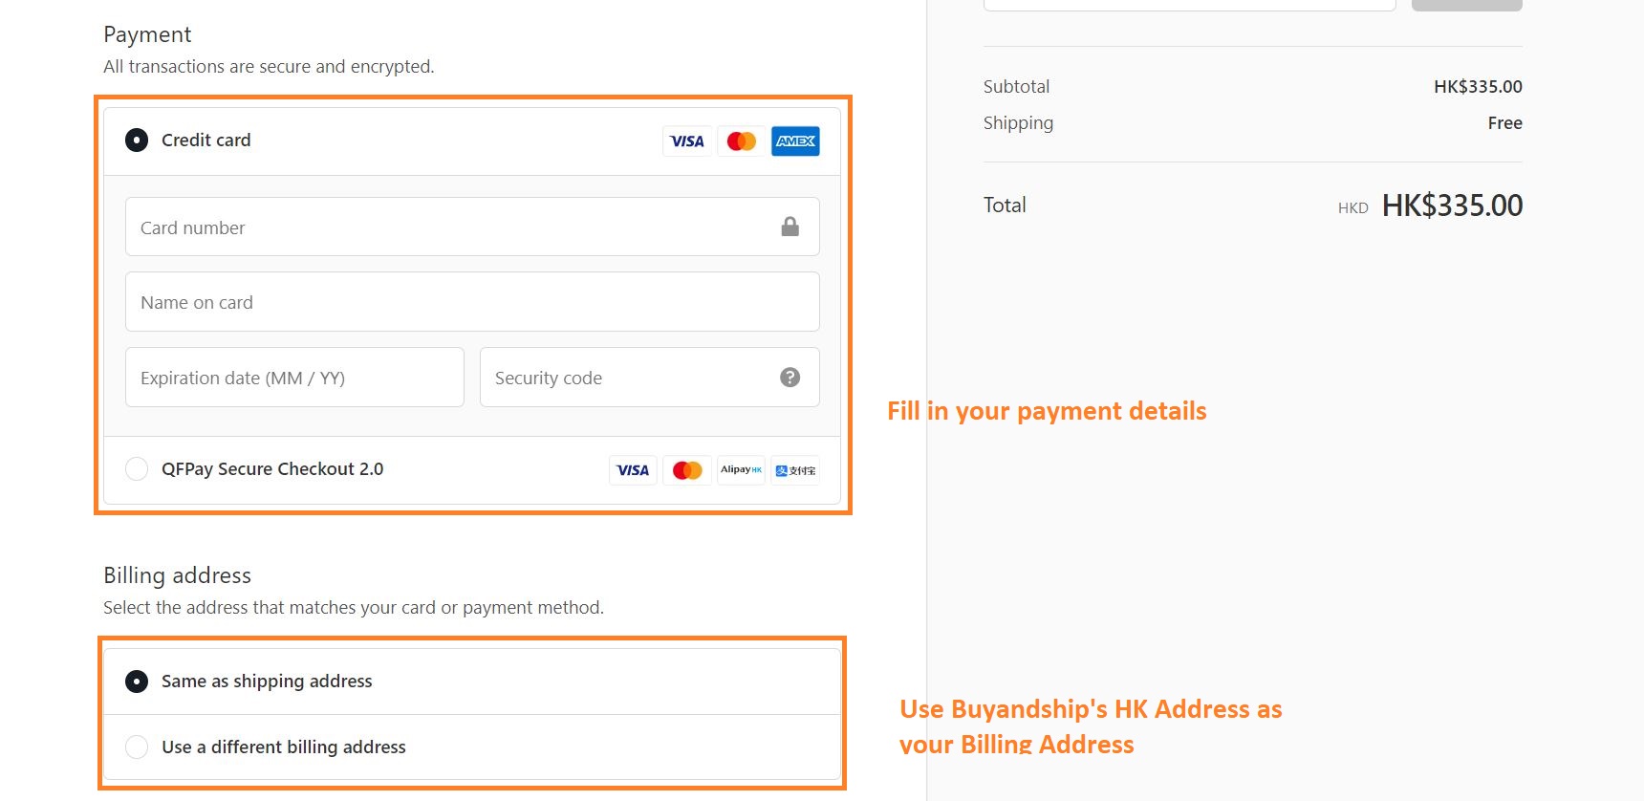1644x801 pixels.
Task: Select Same as shipping address option
Action: pyautogui.click(x=137, y=682)
